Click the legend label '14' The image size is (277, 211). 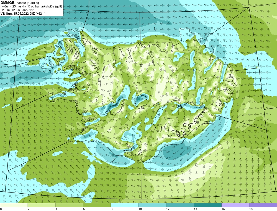[x=195, y=209]
